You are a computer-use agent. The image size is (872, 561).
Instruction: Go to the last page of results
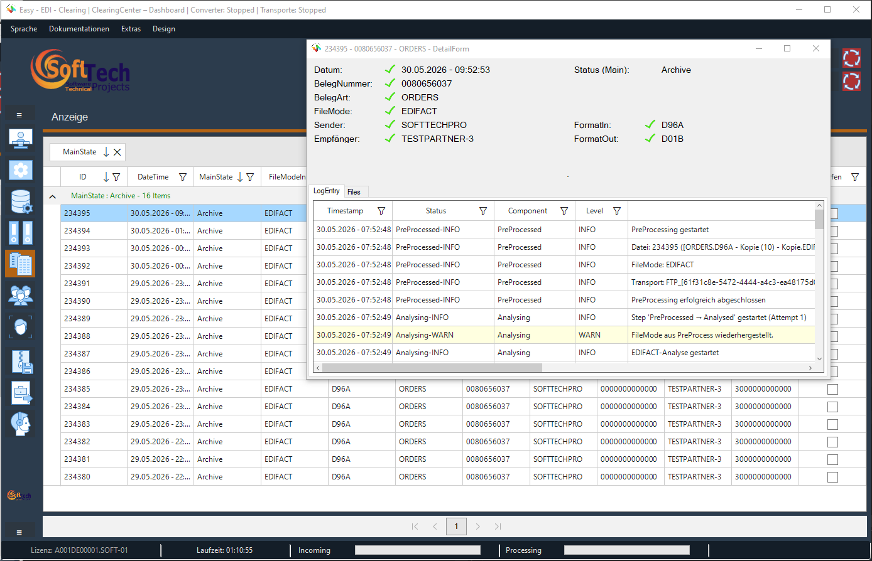(x=498, y=526)
